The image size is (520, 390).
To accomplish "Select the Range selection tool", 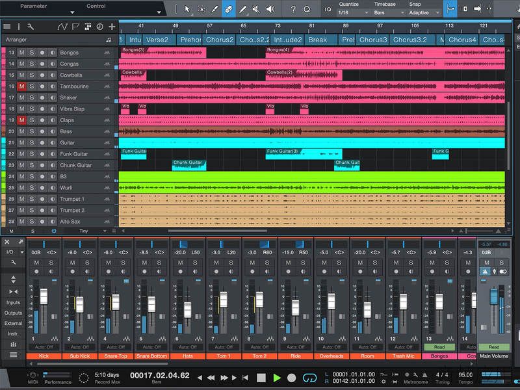I will 201,9.
